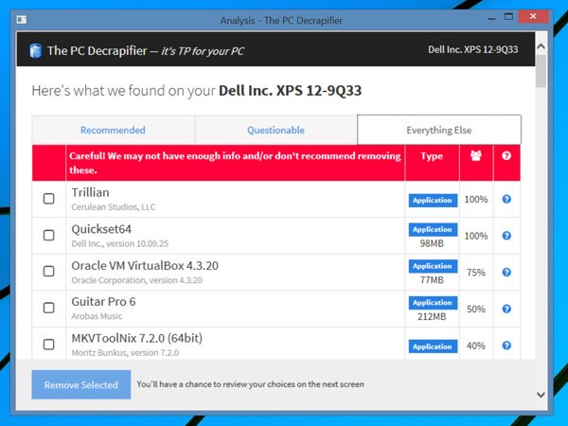Click the 75% value for VirtualBox
This screenshot has width=568, height=426.
475,273
